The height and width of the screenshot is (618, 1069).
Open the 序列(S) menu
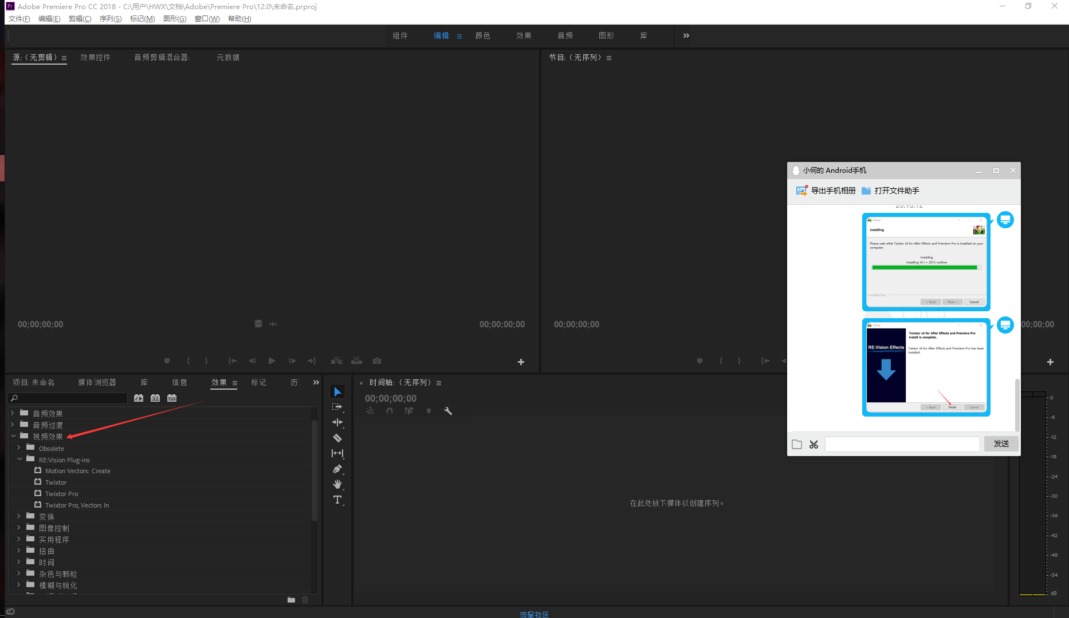(x=110, y=19)
